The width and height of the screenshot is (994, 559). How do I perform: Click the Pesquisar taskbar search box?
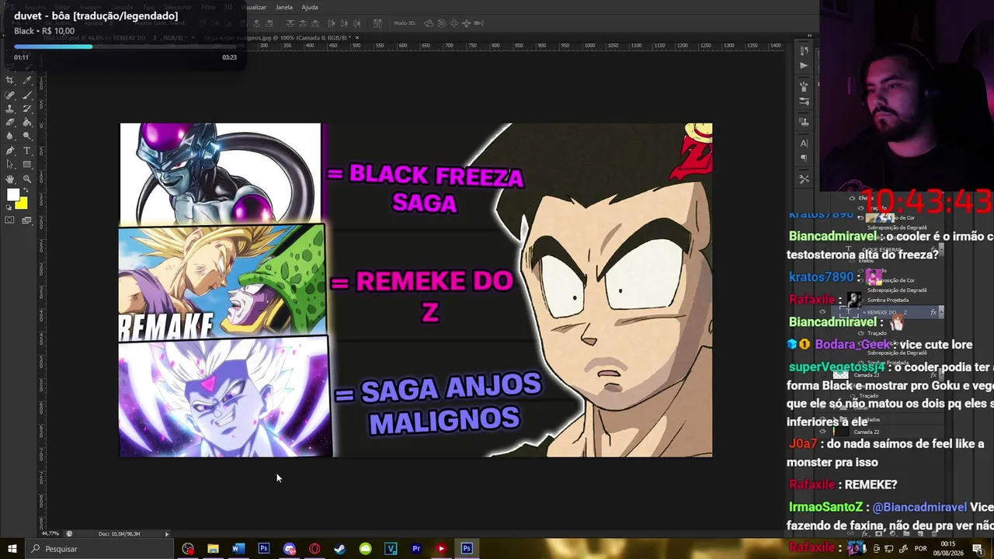(99, 549)
